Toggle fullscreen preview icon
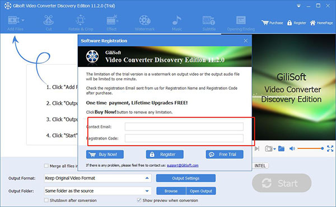Viewport: 336px width, 207px height. pos(330,148)
